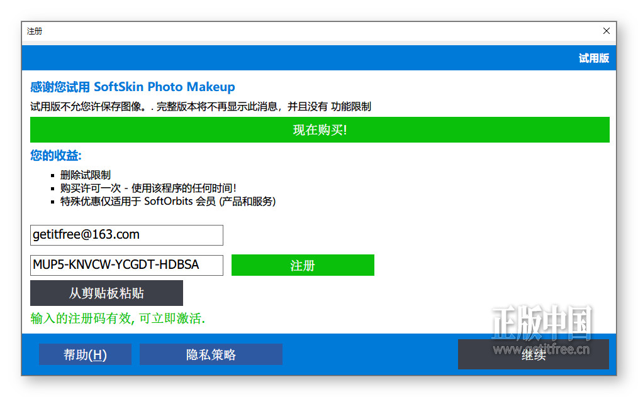
Task: Focus the email field containing getitfree@163.com
Action: [126, 236]
